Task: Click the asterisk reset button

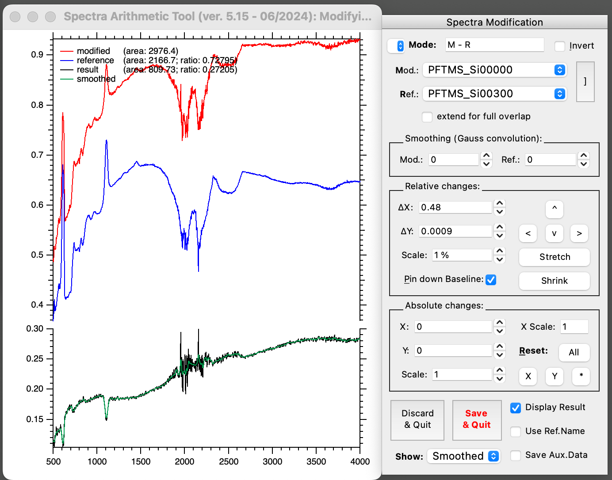Action: 581,376
